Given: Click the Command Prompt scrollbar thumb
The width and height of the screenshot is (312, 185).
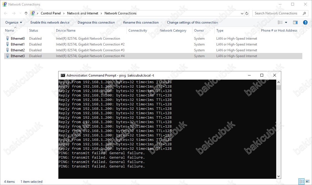Looking at the screenshot, I should (x=278, y=87).
